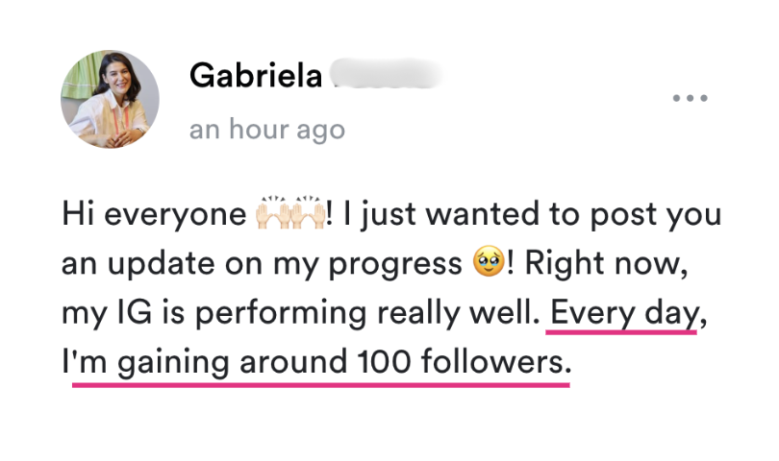Screen dimensions: 779x461
Task: Click the teary pleading face emoji
Action: 489,261
